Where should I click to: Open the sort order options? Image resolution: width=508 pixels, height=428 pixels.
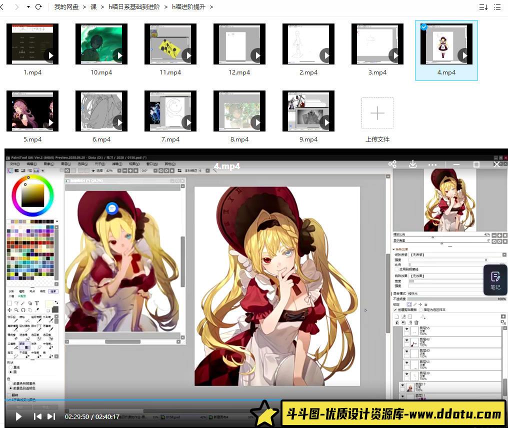[483, 7]
